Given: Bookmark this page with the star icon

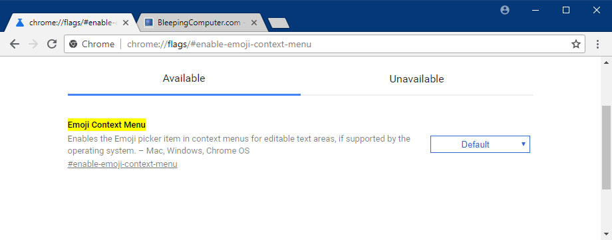Looking at the screenshot, I should 575,44.
